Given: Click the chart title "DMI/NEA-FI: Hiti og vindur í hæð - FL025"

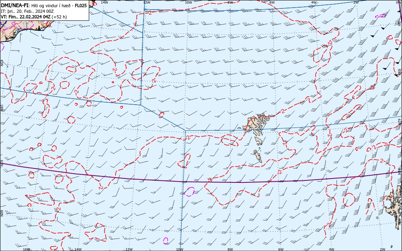Looking at the screenshot, I should point(44,5).
